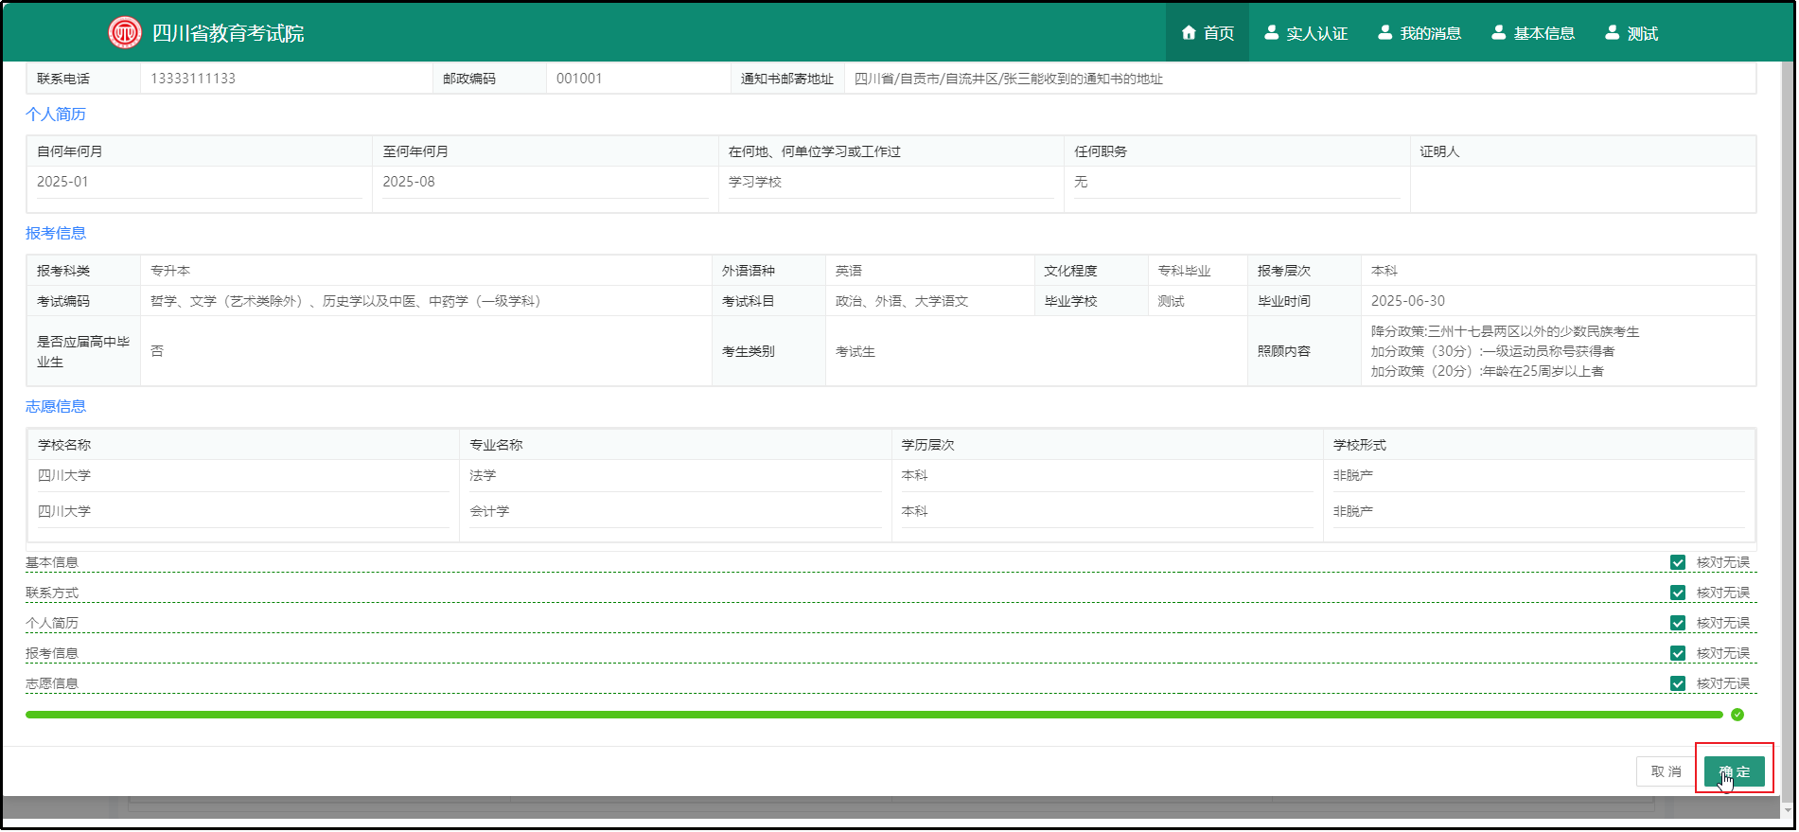
Task: Click the 志愿信息 section heading
Action: [56, 406]
